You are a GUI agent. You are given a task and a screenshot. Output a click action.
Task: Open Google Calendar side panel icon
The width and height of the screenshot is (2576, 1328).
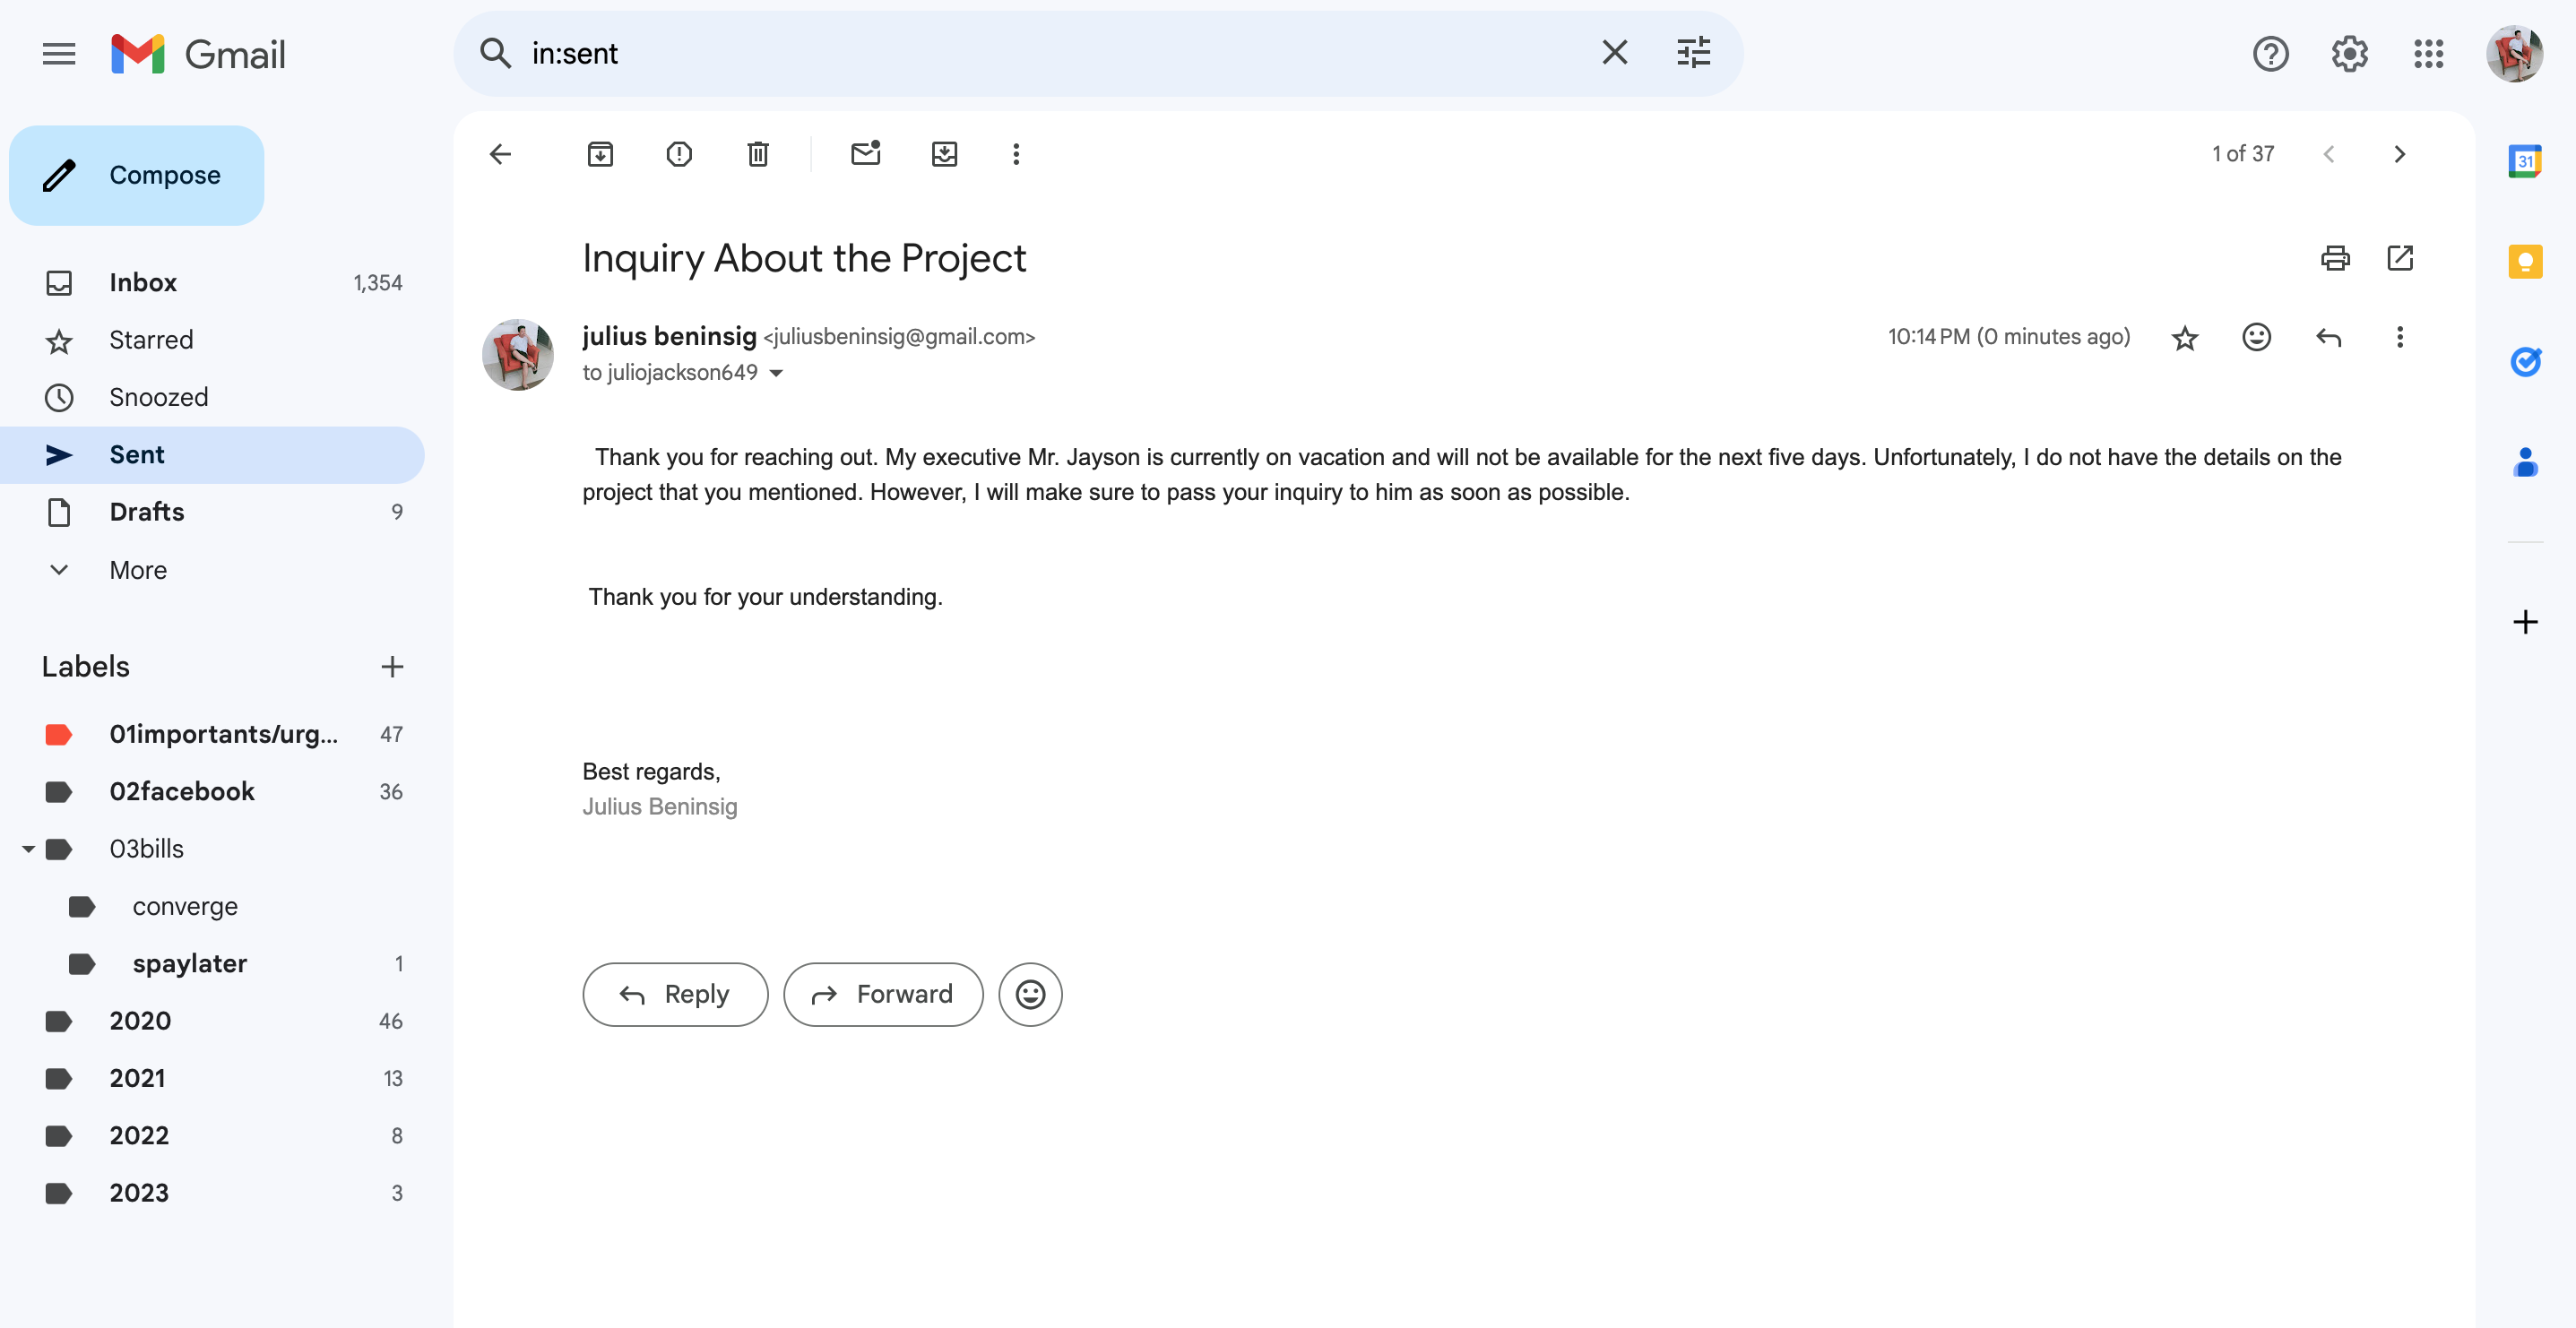pos(2524,161)
